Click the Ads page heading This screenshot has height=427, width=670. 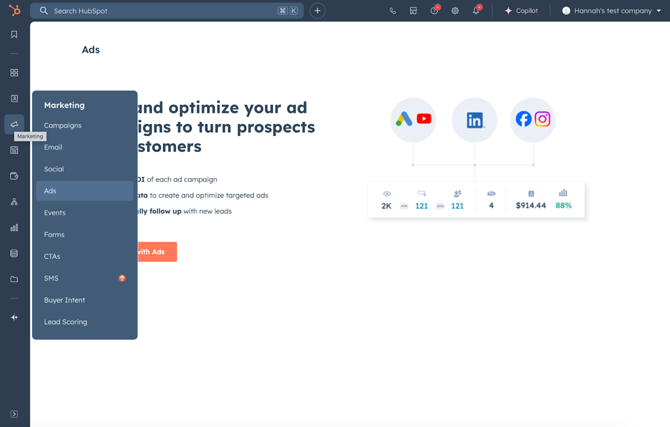91,50
